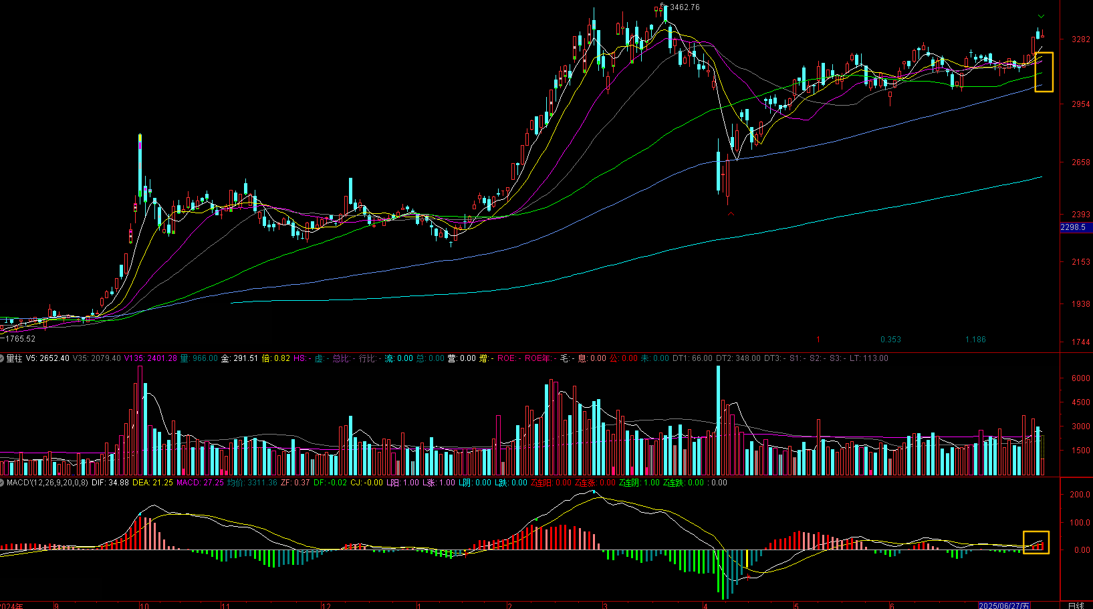Click the month 12 time axis label

[326, 606]
